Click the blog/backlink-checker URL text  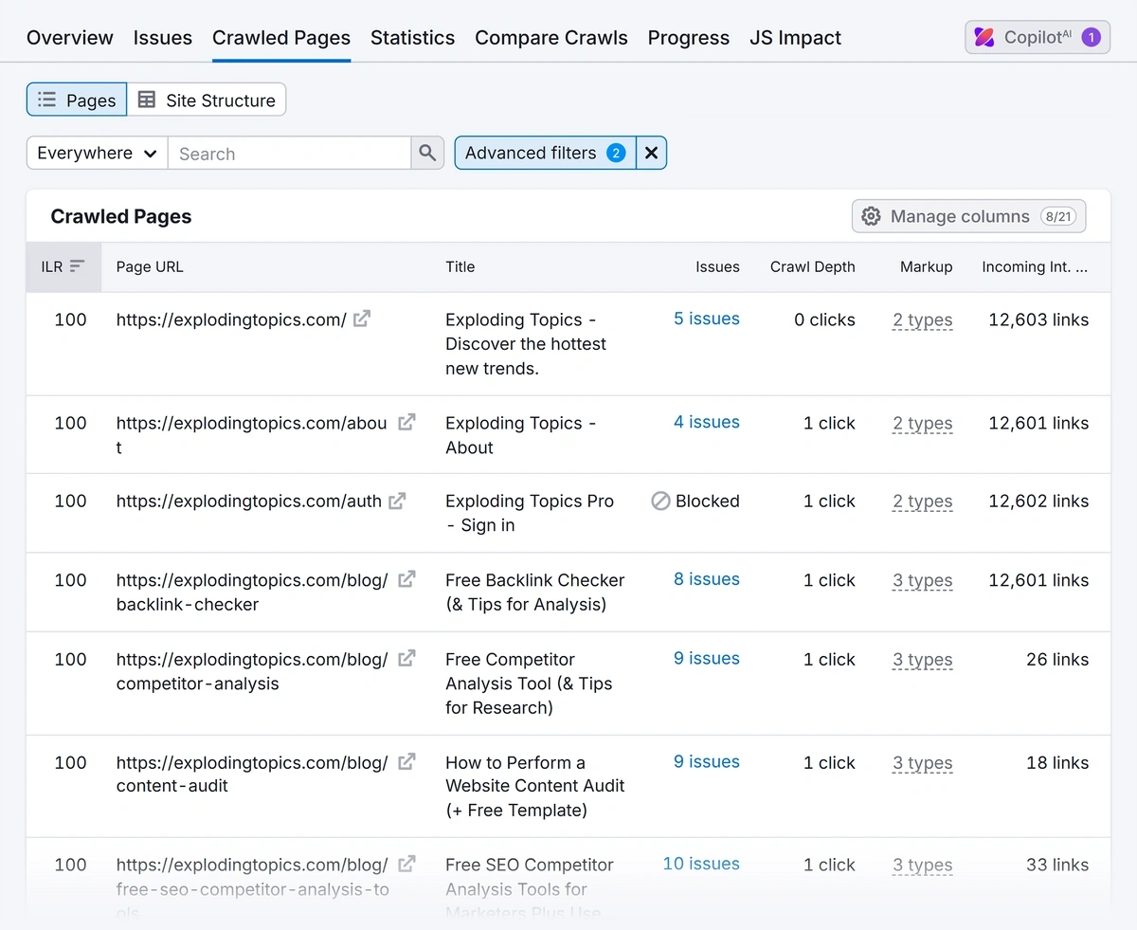pyautogui.click(x=252, y=592)
